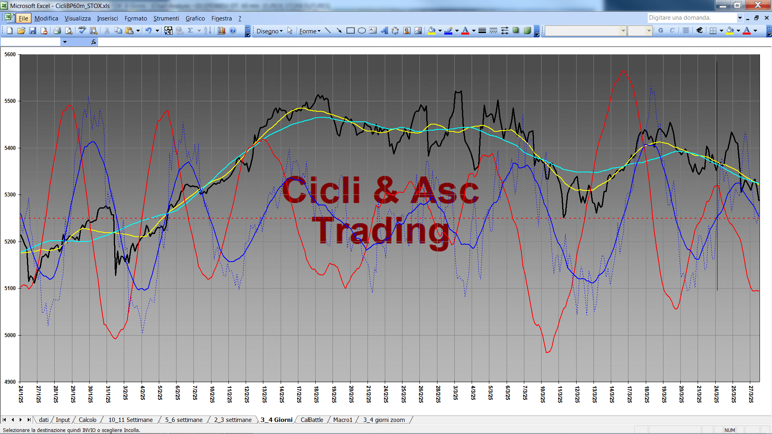Toggle Bold (G) formatting

661,31
